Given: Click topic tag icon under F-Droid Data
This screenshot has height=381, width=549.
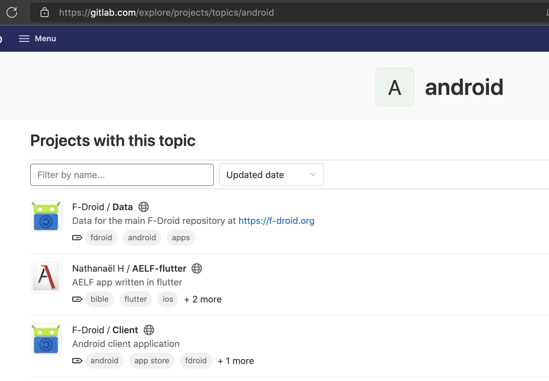Looking at the screenshot, I should [x=77, y=238].
